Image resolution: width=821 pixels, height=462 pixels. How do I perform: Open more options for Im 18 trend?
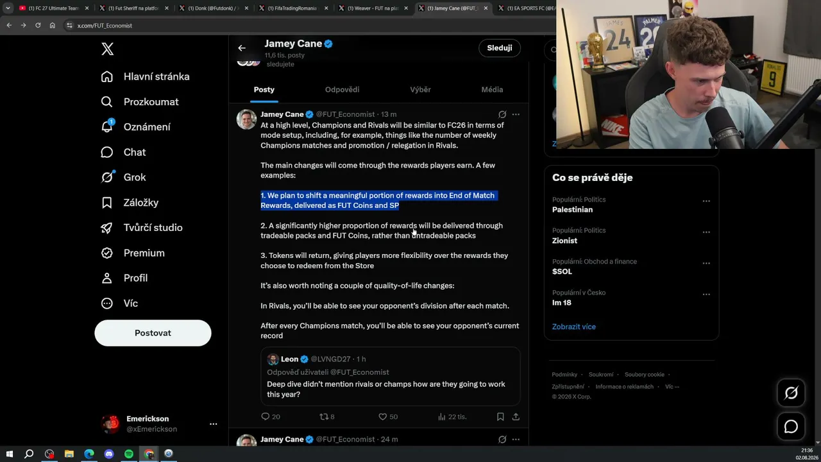coord(706,294)
